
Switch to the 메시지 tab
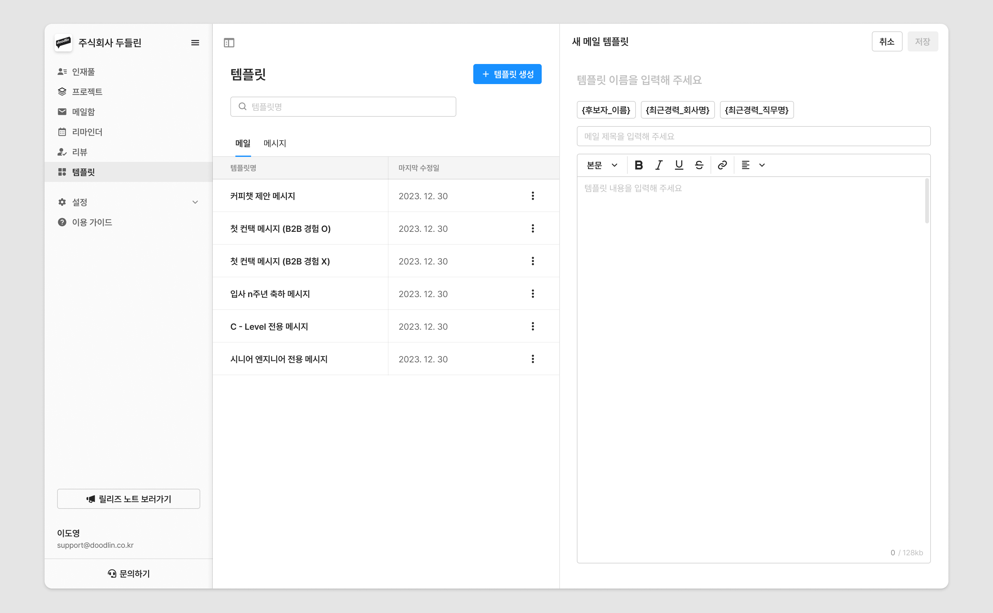coord(275,143)
